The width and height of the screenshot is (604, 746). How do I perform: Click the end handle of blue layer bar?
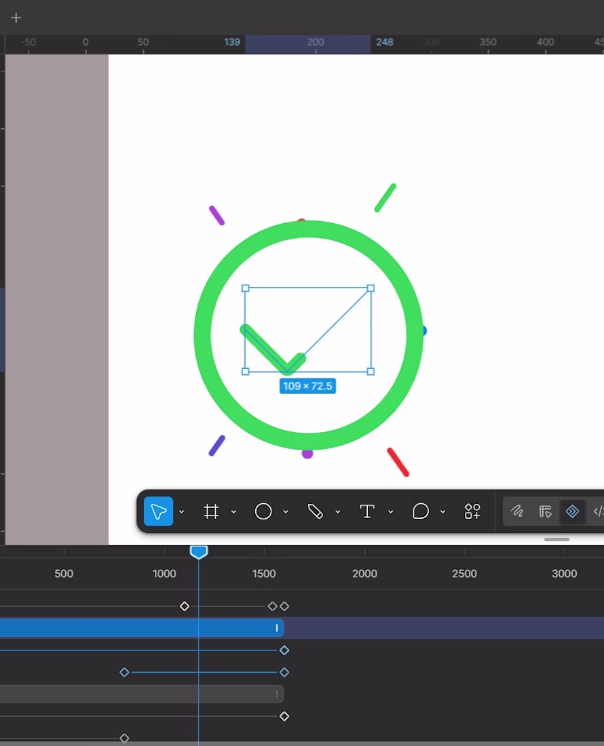click(x=276, y=628)
